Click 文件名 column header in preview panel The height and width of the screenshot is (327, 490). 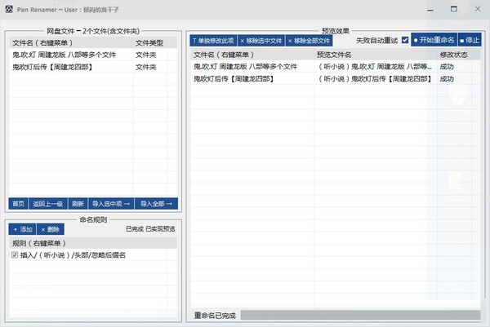click(x=224, y=55)
